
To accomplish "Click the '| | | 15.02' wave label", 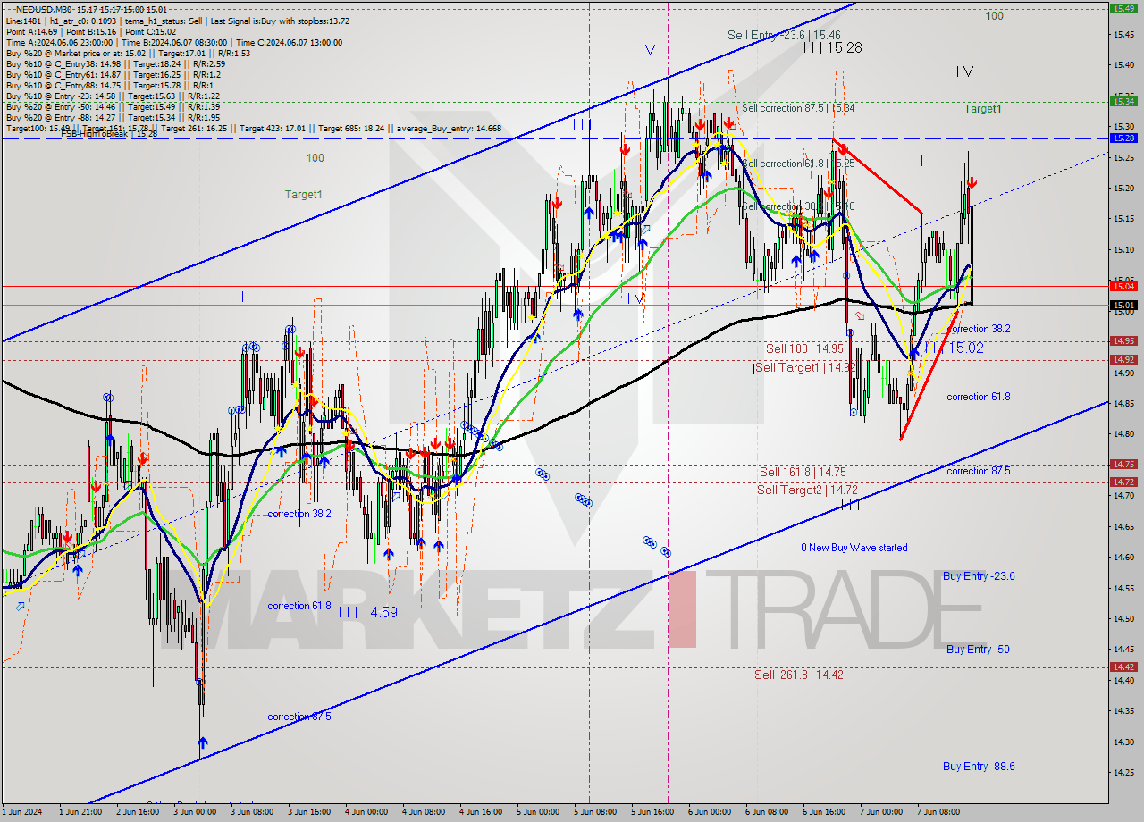I will [954, 348].
